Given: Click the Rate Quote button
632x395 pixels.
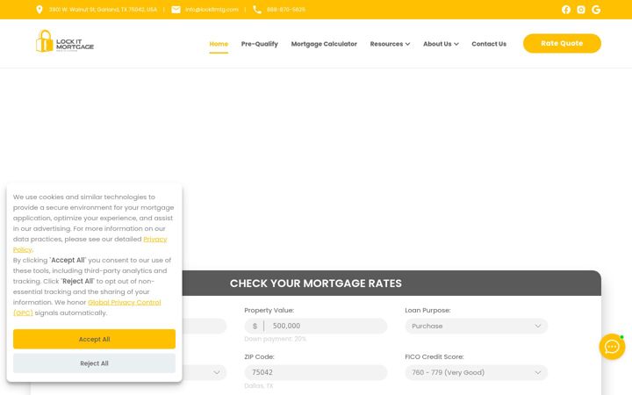Looking at the screenshot, I should (562, 43).
